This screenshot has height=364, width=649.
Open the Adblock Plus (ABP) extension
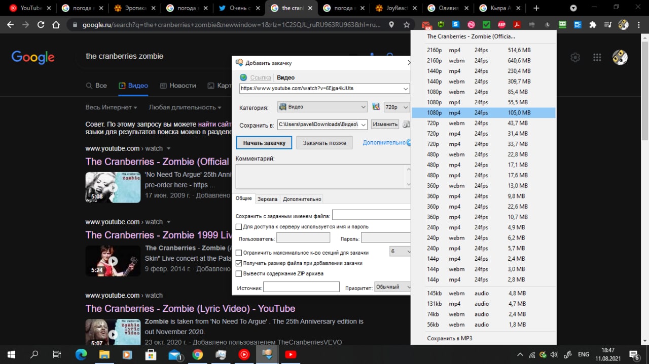tap(501, 25)
